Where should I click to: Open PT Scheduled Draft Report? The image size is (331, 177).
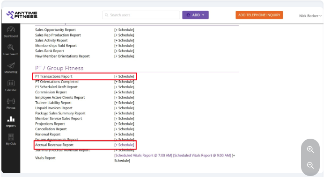(x=56, y=87)
